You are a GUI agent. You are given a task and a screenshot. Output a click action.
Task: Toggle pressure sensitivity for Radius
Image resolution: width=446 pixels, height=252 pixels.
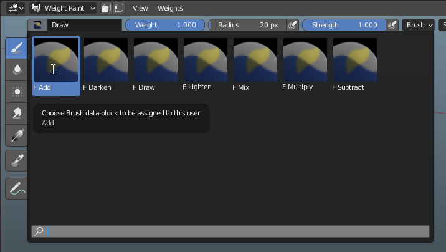click(x=292, y=25)
